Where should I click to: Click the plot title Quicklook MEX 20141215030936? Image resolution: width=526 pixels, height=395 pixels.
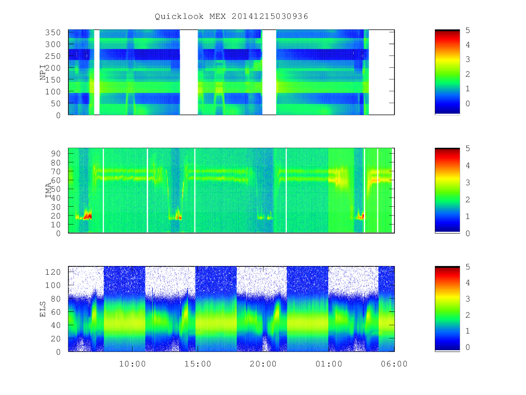pos(231,16)
